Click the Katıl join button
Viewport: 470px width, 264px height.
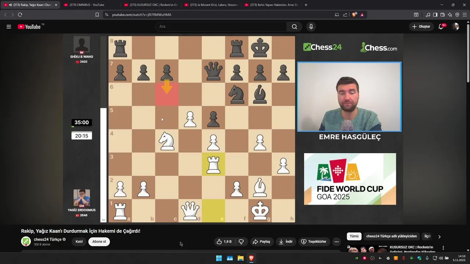coord(79,242)
